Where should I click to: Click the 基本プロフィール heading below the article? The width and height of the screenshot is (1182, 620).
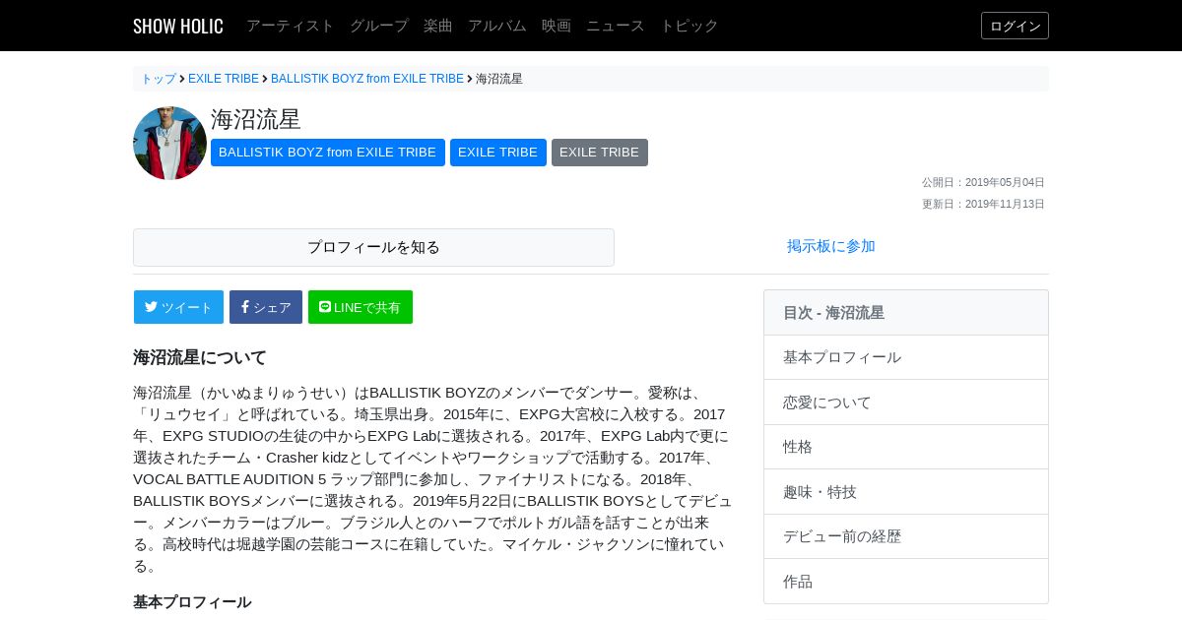(192, 601)
